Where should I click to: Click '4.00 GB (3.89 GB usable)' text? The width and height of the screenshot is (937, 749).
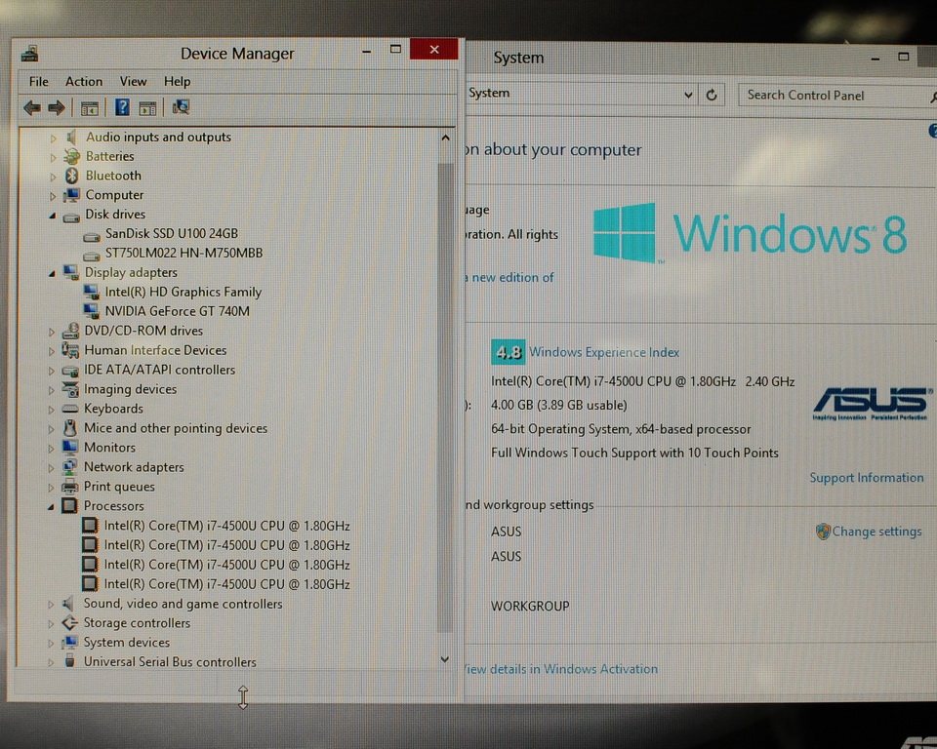[x=559, y=406]
